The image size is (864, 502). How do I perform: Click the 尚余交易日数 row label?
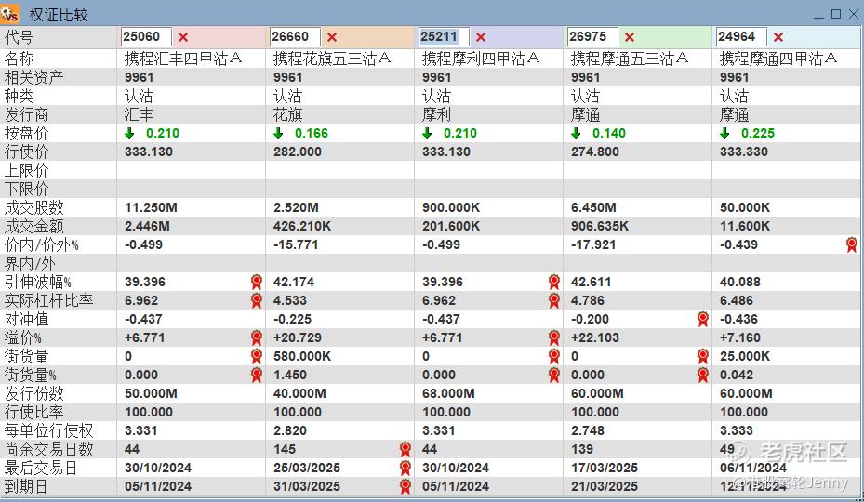(49, 450)
